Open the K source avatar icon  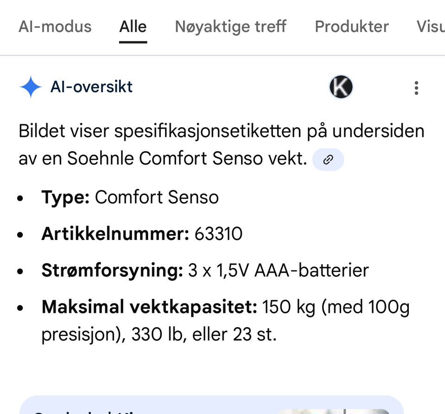click(x=341, y=87)
